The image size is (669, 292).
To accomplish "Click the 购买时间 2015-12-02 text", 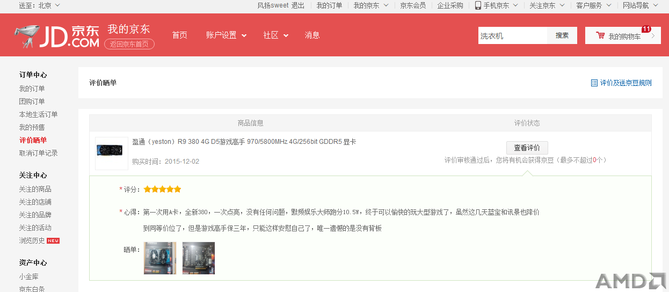I will pos(165,161).
